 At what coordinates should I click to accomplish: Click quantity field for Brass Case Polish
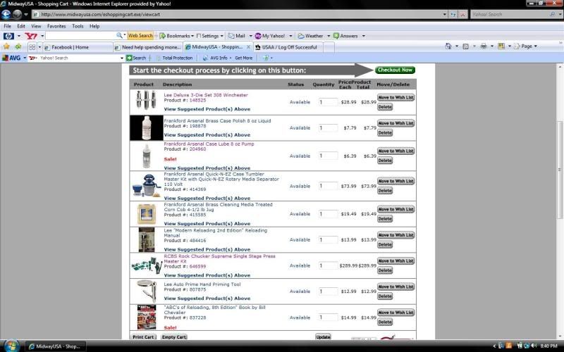[x=328, y=128]
